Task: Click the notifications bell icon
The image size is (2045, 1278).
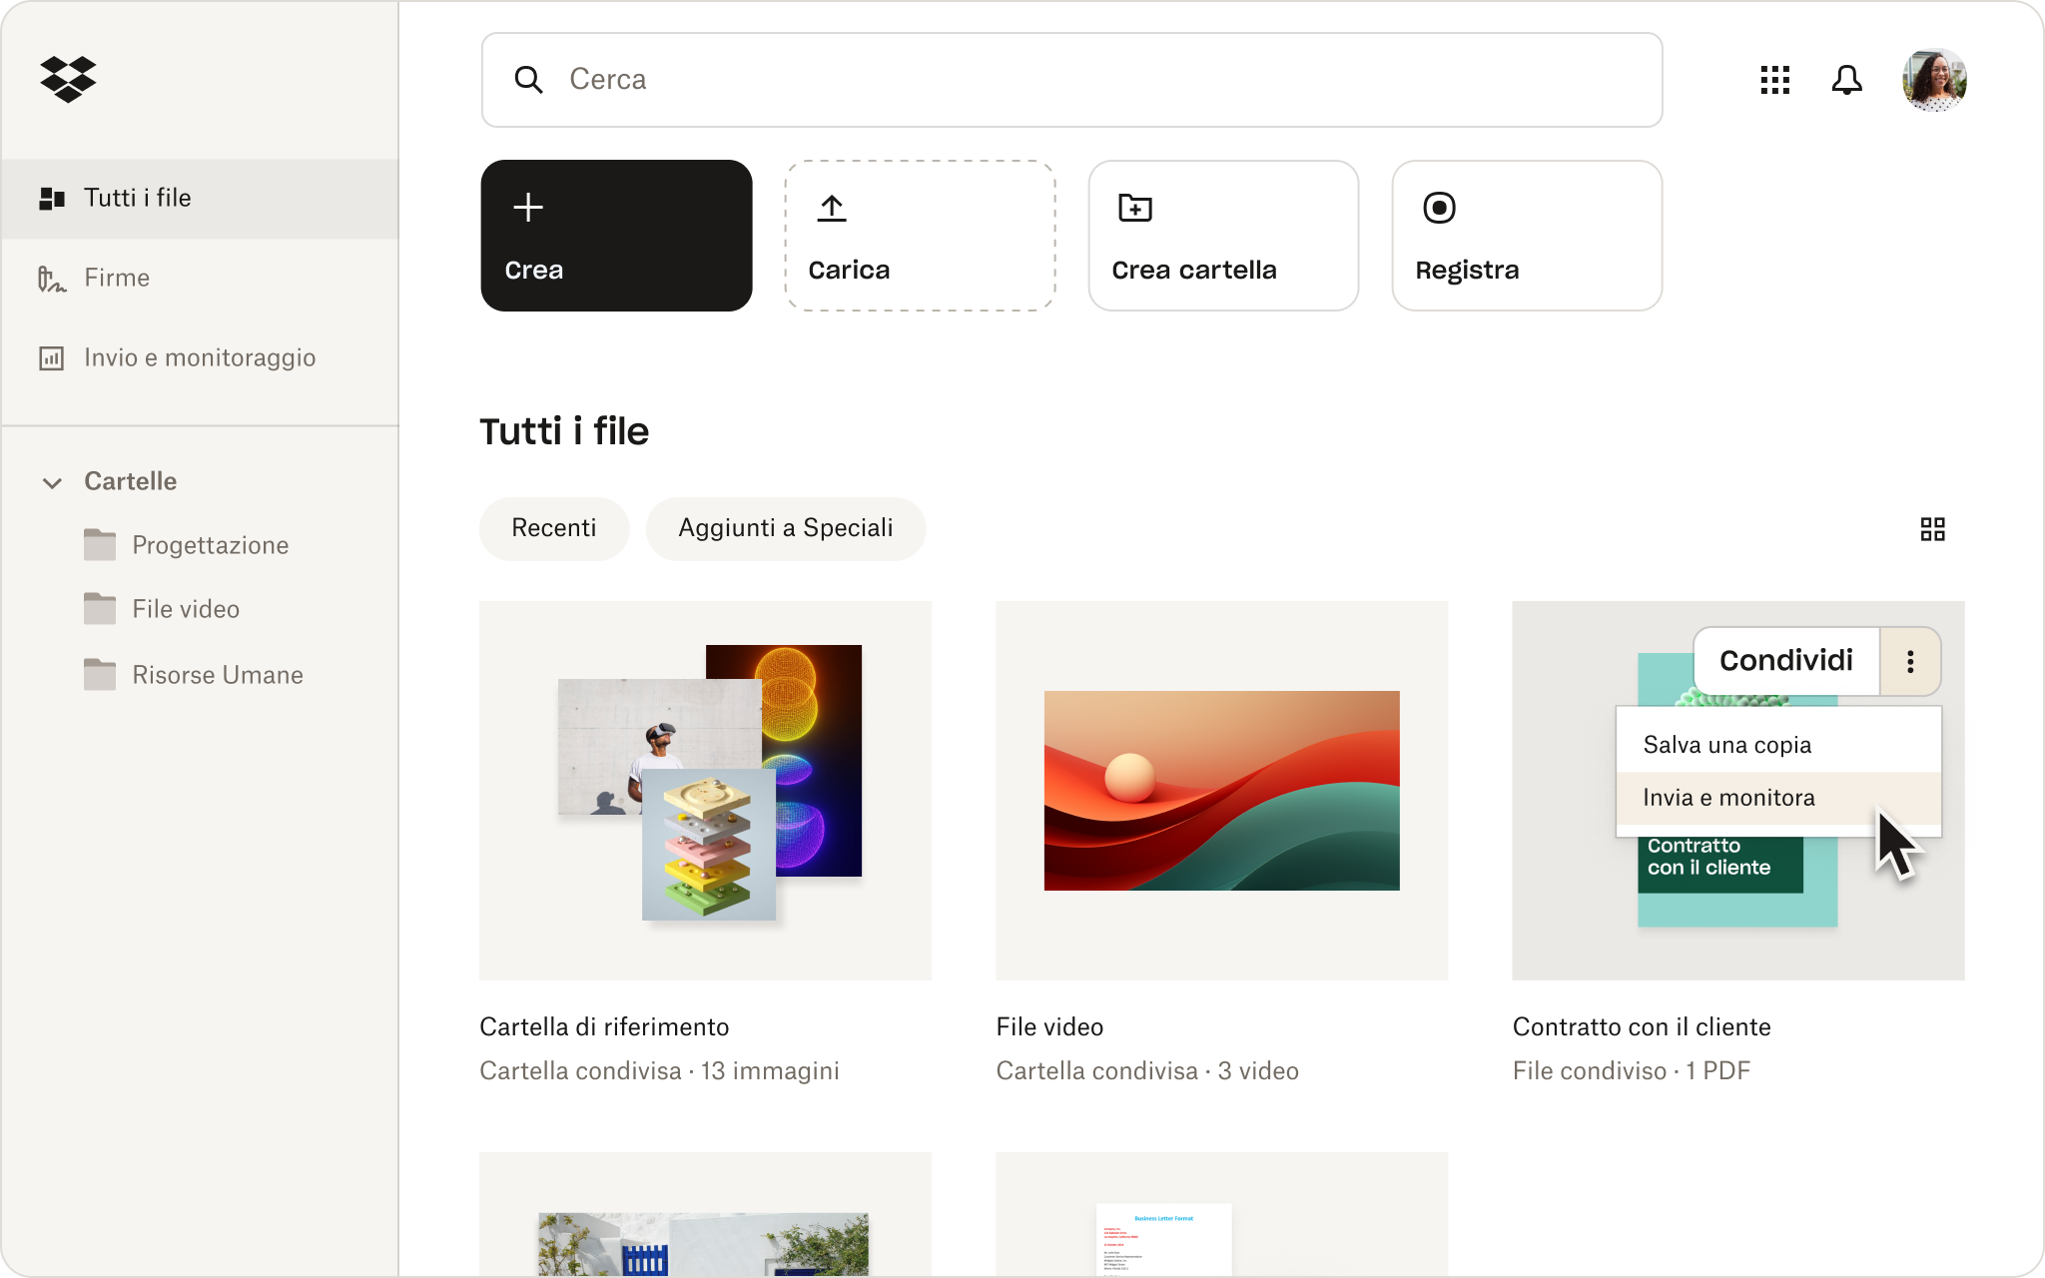Action: click(x=1847, y=80)
